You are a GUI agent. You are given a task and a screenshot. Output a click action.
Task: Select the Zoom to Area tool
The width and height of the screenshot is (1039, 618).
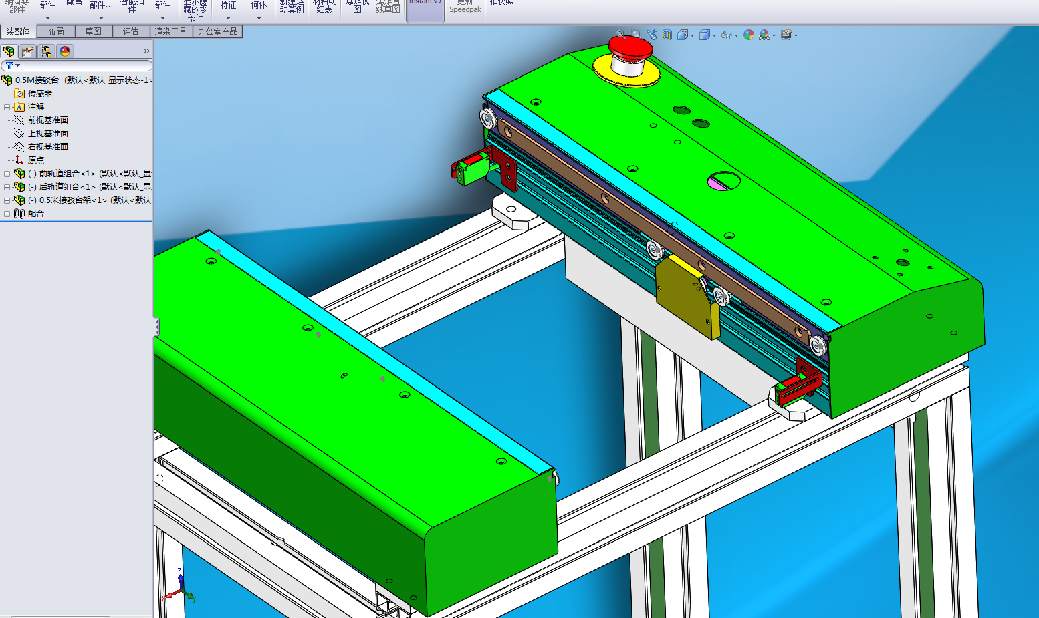coord(636,34)
